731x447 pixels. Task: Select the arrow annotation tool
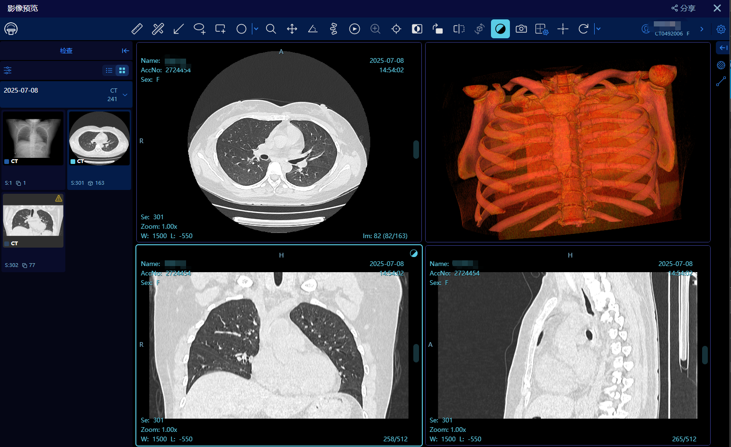click(178, 29)
